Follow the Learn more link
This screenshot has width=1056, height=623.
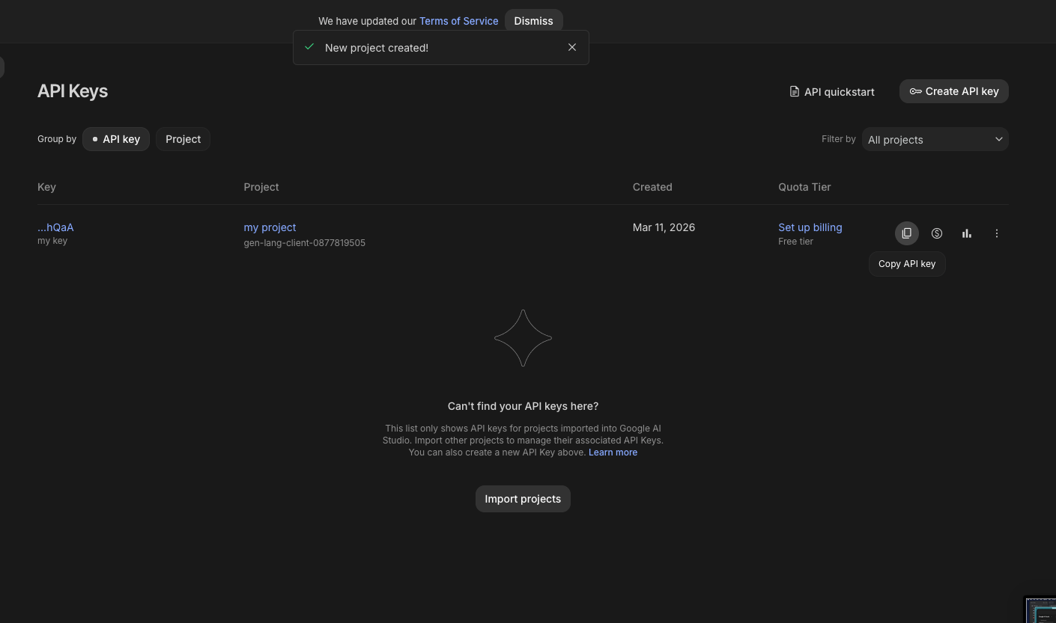[x=613, y=452]
